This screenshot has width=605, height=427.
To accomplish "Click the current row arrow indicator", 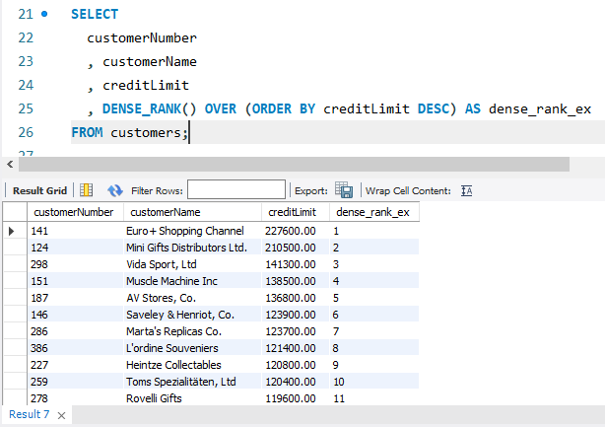I will pyautogui.click(x=11, y=231).
